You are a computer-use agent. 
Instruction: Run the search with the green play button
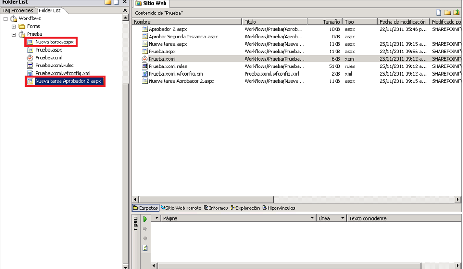click(x=145, y=219)
